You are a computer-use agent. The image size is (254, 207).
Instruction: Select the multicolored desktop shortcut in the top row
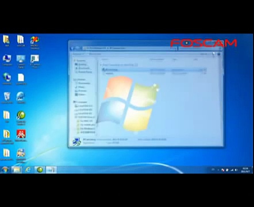[x=35, y=43]
